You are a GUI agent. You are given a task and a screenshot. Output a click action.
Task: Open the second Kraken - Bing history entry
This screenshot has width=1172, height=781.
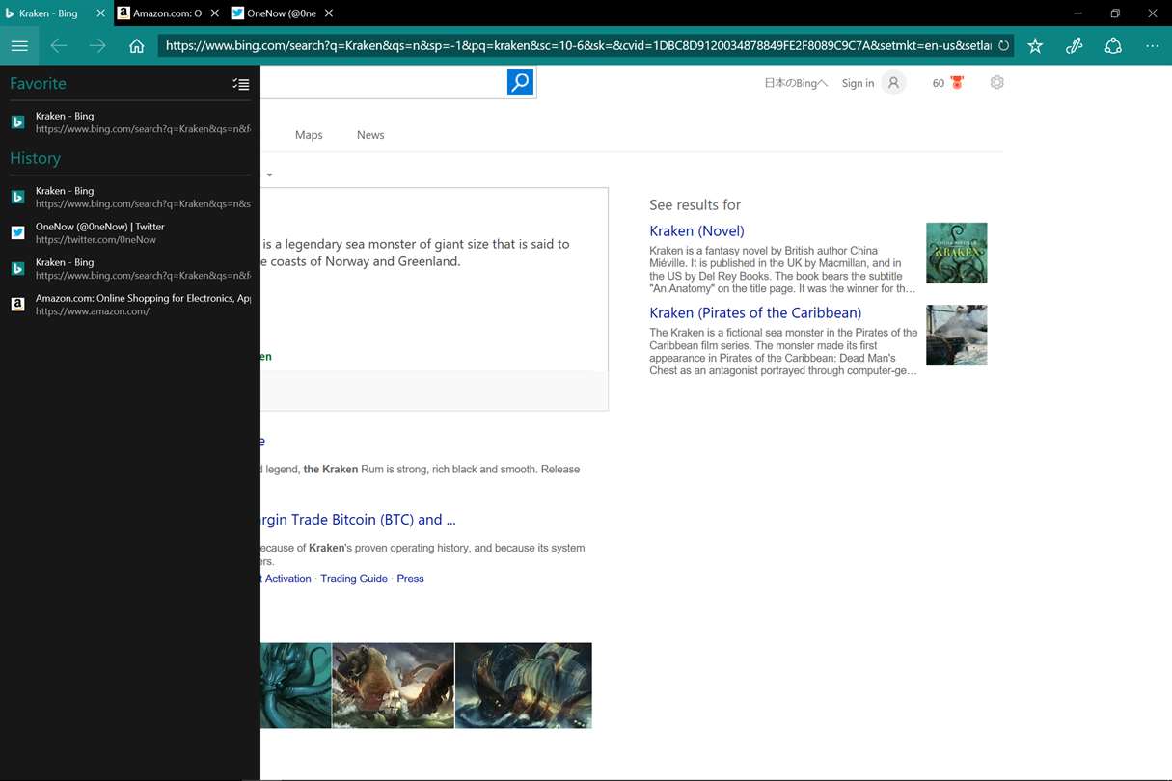click(130, 268)
